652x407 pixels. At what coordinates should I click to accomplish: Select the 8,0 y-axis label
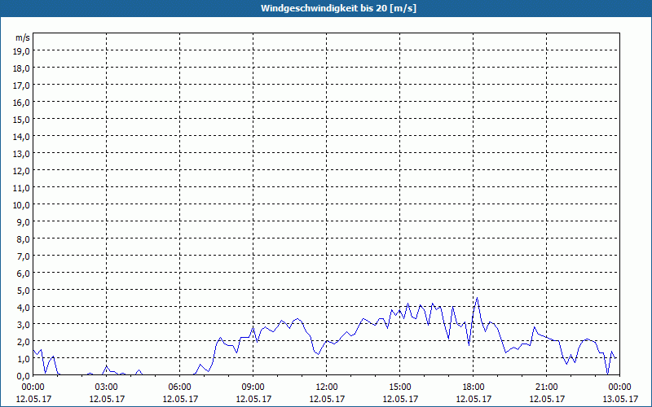pyautogui.click(x=24, y=239)
